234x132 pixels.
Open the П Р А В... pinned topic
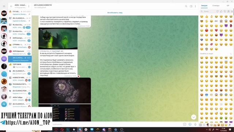(x=20, y=13)
